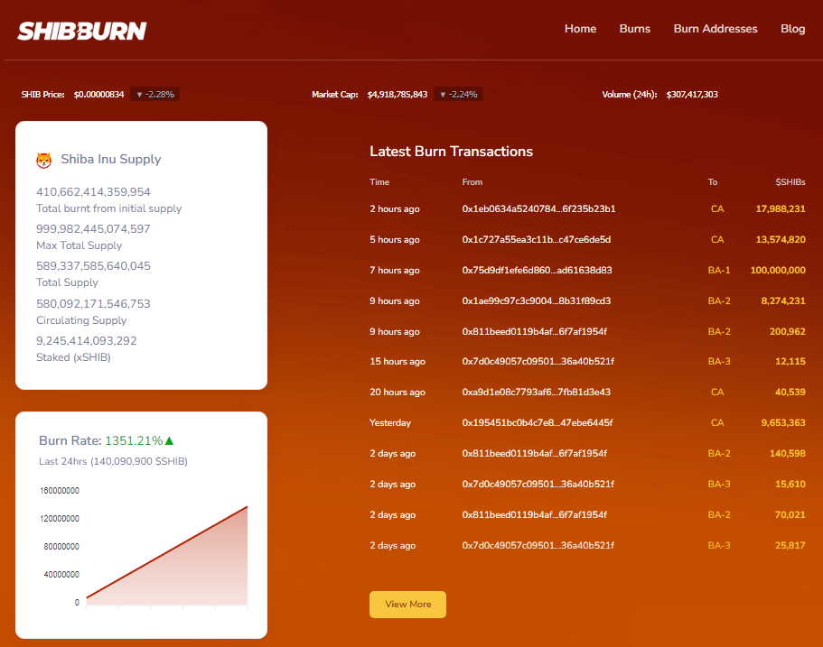Click BA-2 in the 140,598 row
Screen dimensions: 823x647
pos(718,454)
